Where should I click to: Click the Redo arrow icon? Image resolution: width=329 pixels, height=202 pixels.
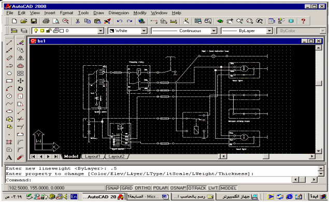coord(130,21)
